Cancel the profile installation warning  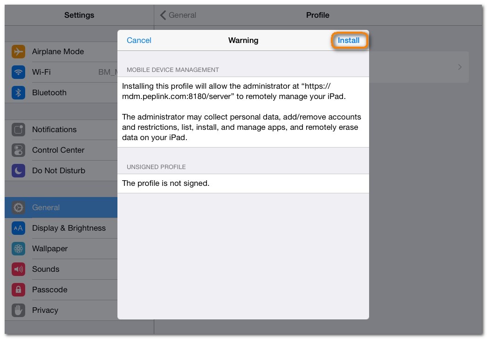click(139, 41)
